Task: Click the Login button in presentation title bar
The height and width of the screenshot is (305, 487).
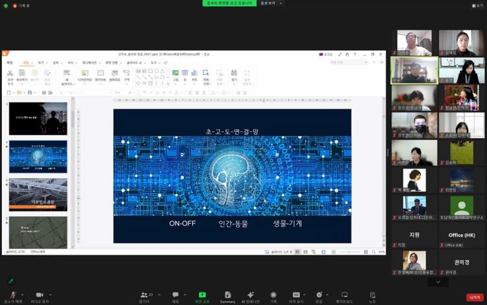Action: pos(326,55)
